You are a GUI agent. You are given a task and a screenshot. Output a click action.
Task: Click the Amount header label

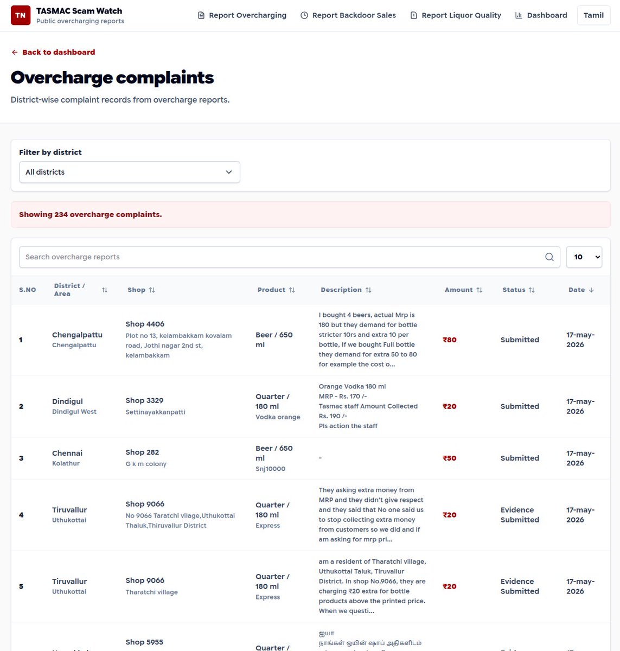pyautogui.click(x=459, y=290)
